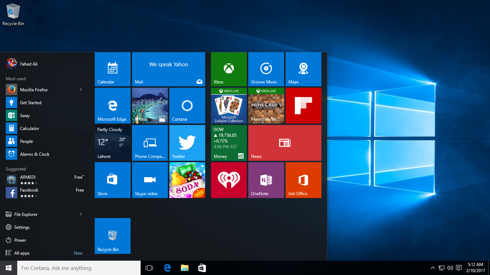Open File Explorer on taskbar
Viewport: 490px width, 275px height.
pyautogui.click(x=184, y=268)
